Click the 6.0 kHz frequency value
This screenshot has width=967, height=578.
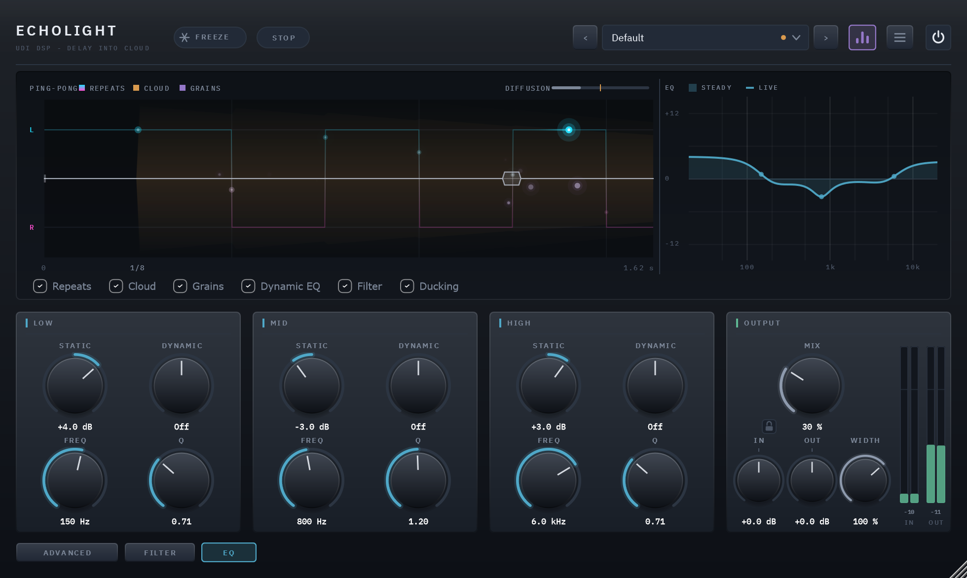(549, 521)
